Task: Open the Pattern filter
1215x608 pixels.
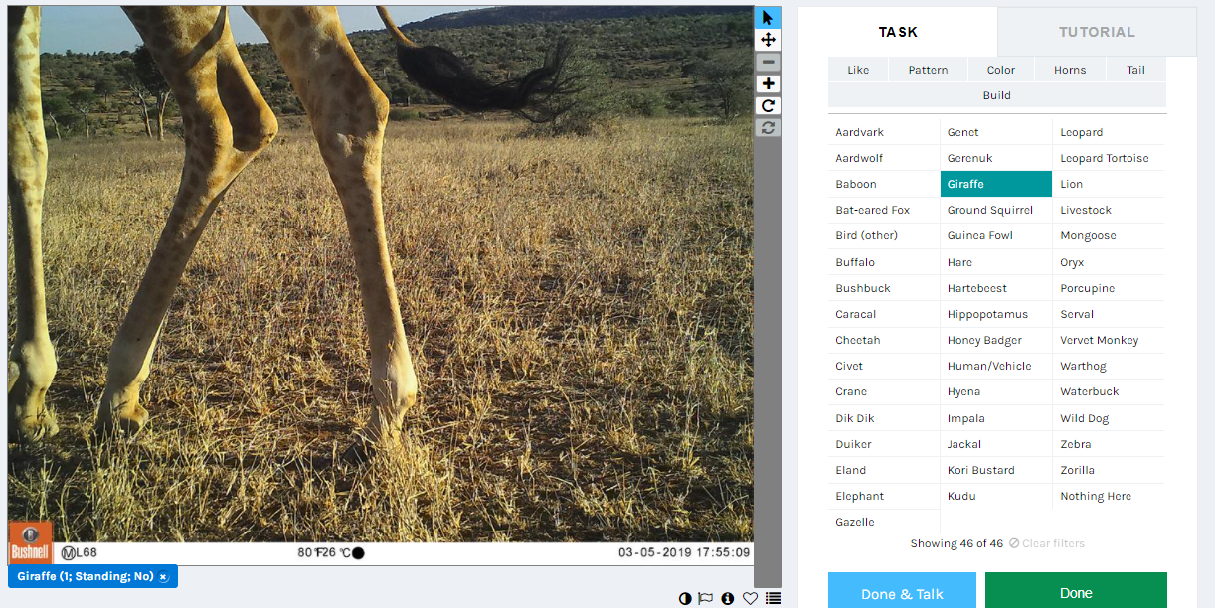Action: (x=928, y=70)
